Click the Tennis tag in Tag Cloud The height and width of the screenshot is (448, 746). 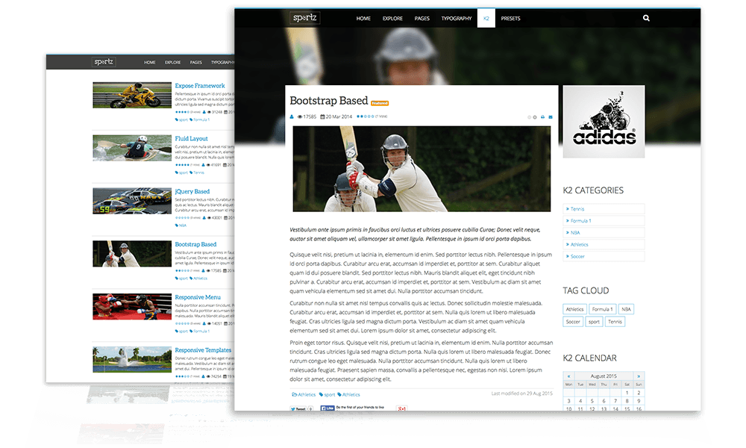coord(615,322)
